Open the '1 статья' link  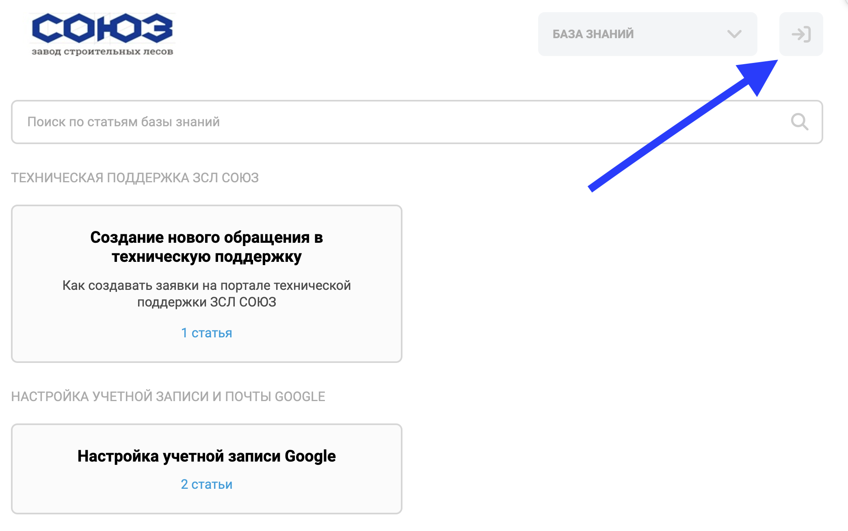(x=206, y=333)
